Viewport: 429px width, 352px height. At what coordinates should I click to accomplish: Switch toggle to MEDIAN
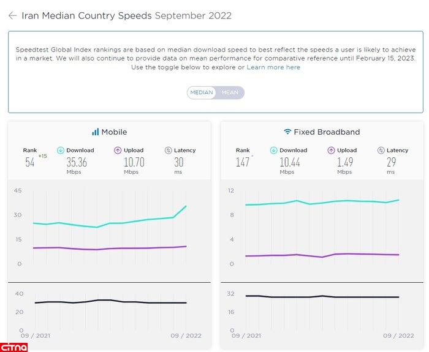[202, 92]
